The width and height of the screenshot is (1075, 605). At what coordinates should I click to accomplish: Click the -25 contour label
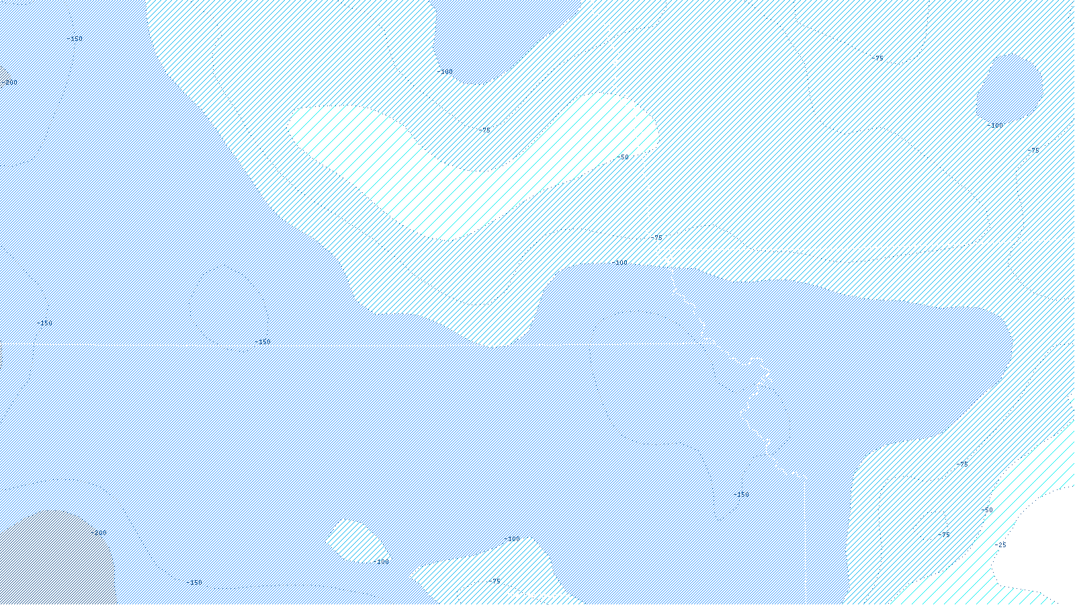[1000, 545]
